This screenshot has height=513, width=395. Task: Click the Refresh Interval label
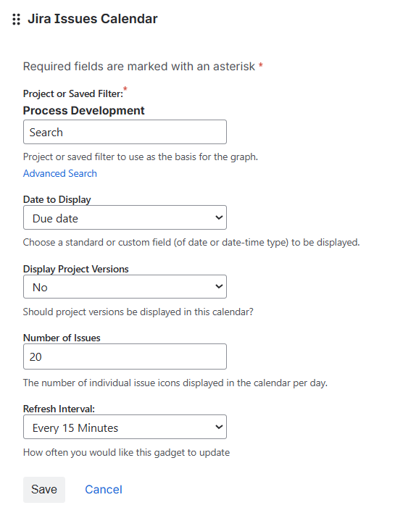[59, 409]
